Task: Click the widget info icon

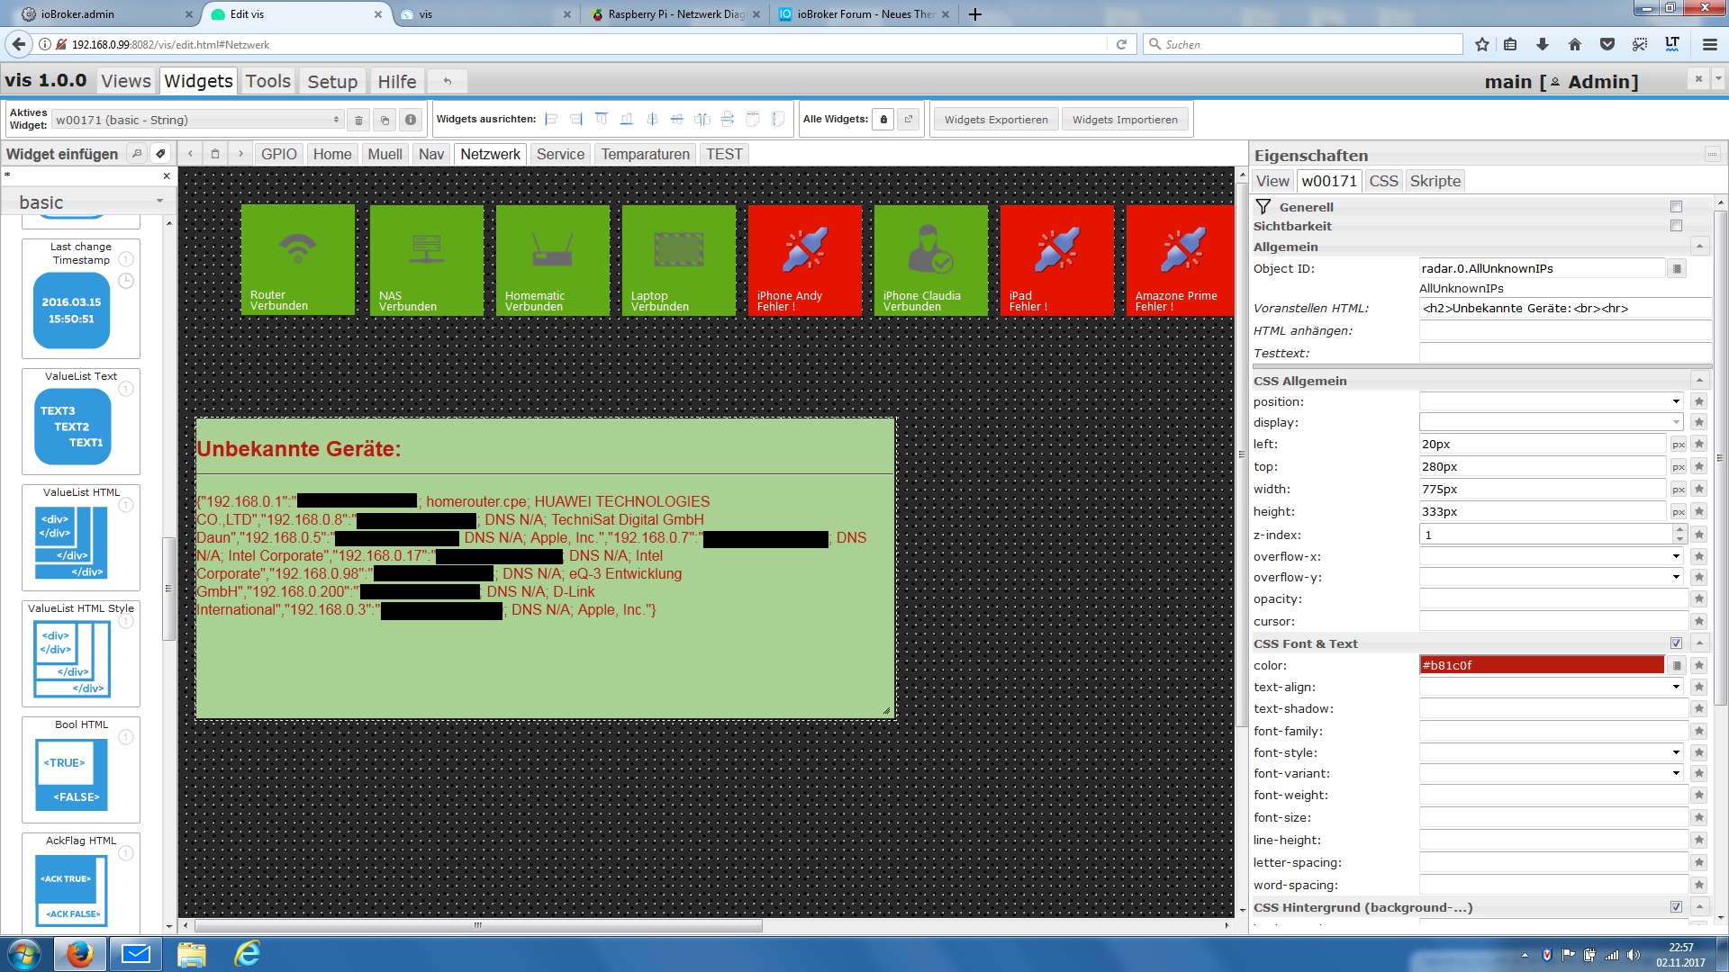Action: click(411, 120)
